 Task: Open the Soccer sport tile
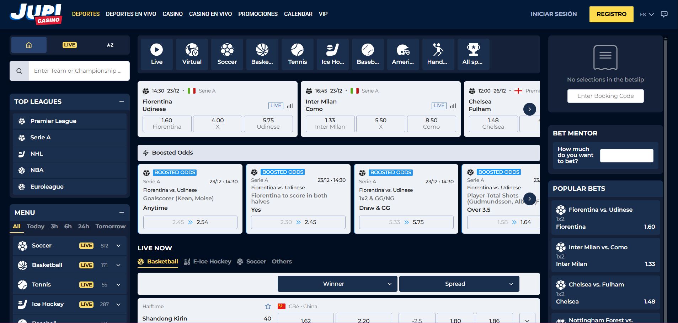(x=227, y=54)
